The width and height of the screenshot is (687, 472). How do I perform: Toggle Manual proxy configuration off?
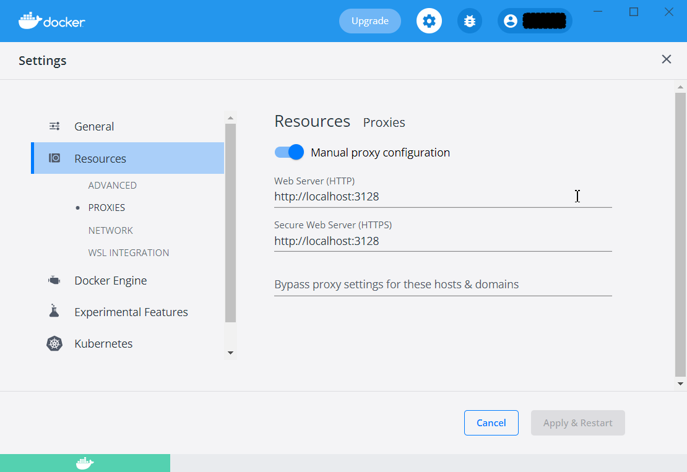pyautogui.click(x=289, y=152)
